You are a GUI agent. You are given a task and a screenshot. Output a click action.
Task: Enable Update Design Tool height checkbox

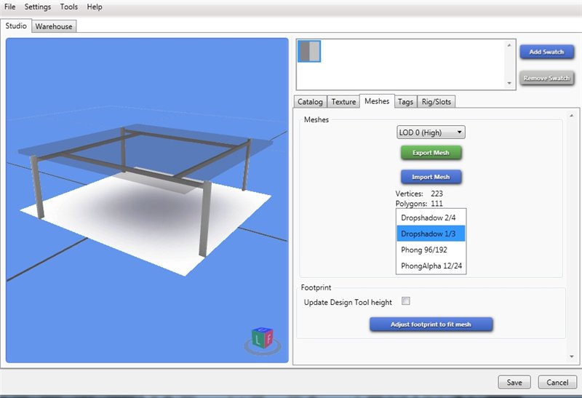tap(406, 301)
